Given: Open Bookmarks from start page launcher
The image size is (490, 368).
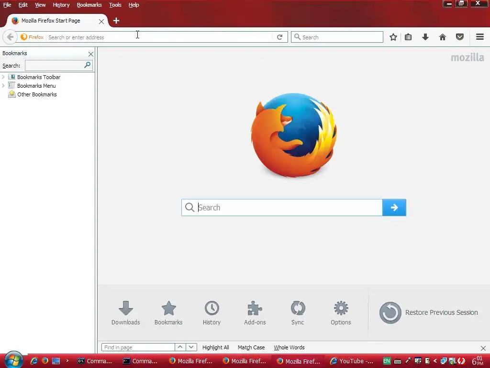Looking at the screenshot, I should click(x=168, y=313).
